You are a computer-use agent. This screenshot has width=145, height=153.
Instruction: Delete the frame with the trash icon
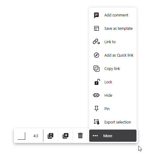point(80,136)
